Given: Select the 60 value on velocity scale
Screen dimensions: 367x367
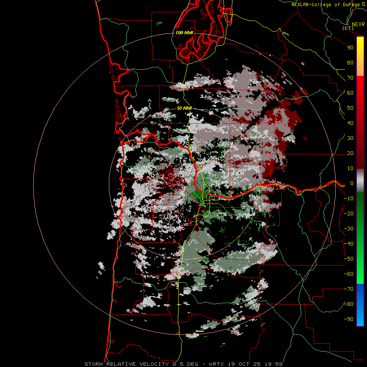Looking at the screenshot, I should click(350, 93).
